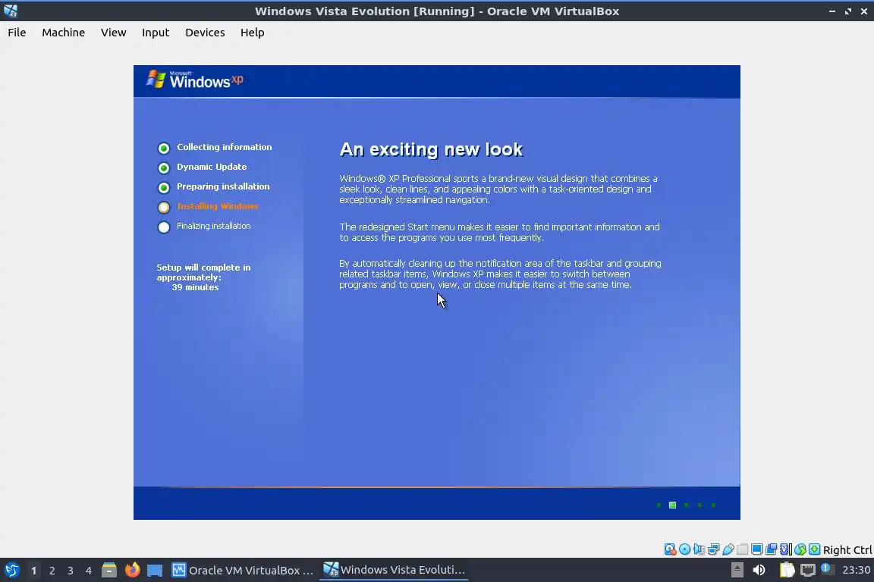Click the 'An exciting new look' heading
Image resolution: width=874 pixels, height=582 pixels.
click(432, 149)
